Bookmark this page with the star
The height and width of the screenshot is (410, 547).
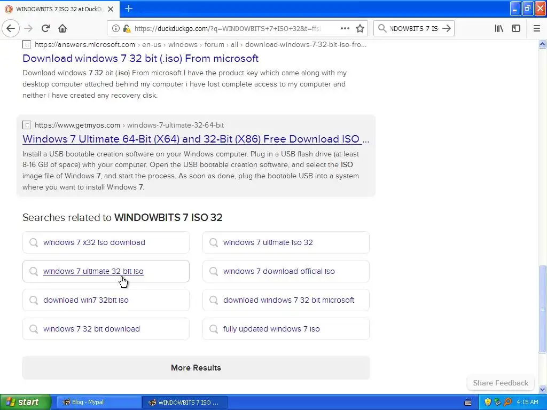click(360, 28)
